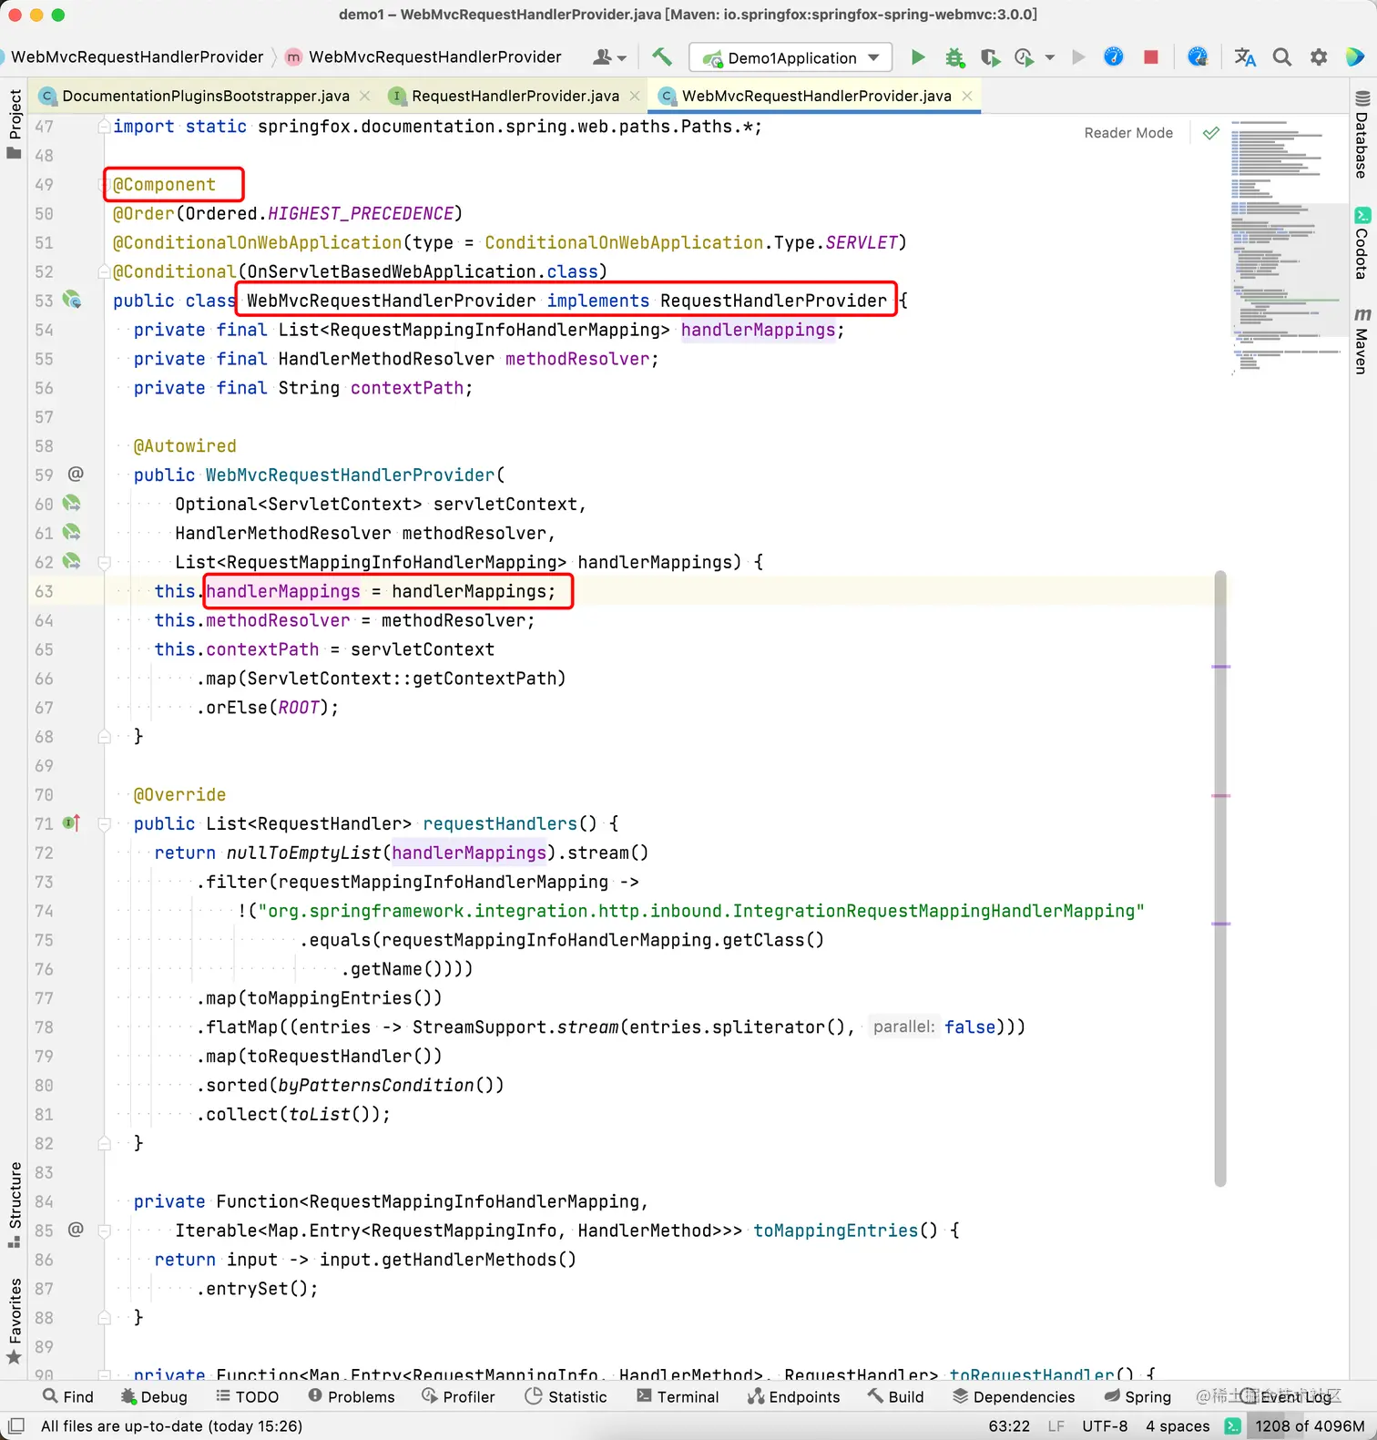Switch to DocumentationPluginsBootstrapper.java tab
The image size is (1377, 1440).
[206, 96]
